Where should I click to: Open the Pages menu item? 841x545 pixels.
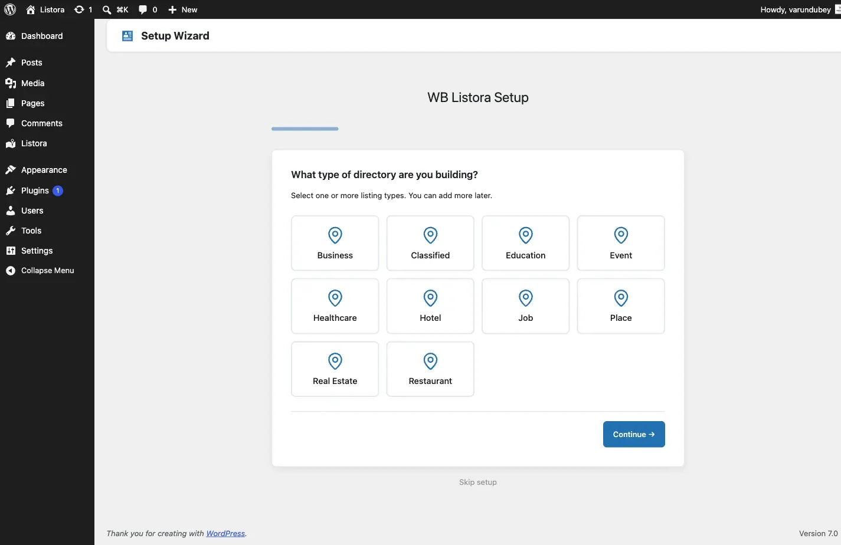coord(47,103)
